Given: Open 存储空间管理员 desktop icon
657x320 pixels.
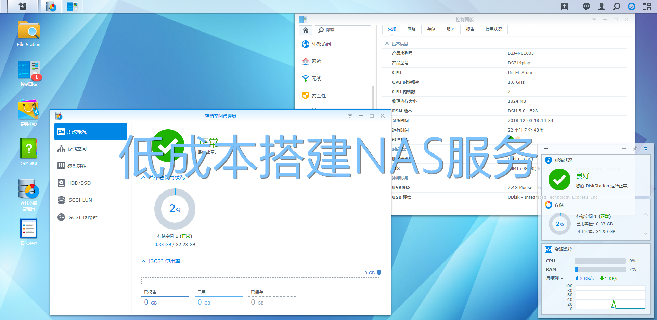Looking at the screenshot, I should coord(29,195).
